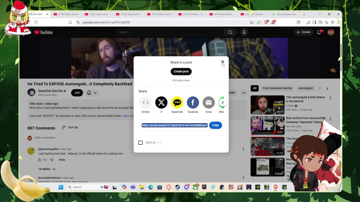Open the Brave hamburger menu

coord(338,22)
